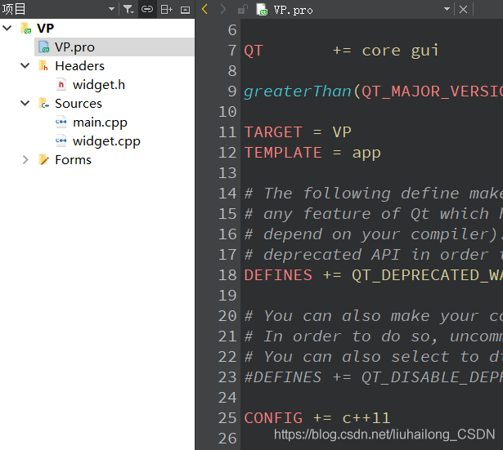Click the file lock icon
The height and width of the screenshot is (450, 503).
point(243,9)
